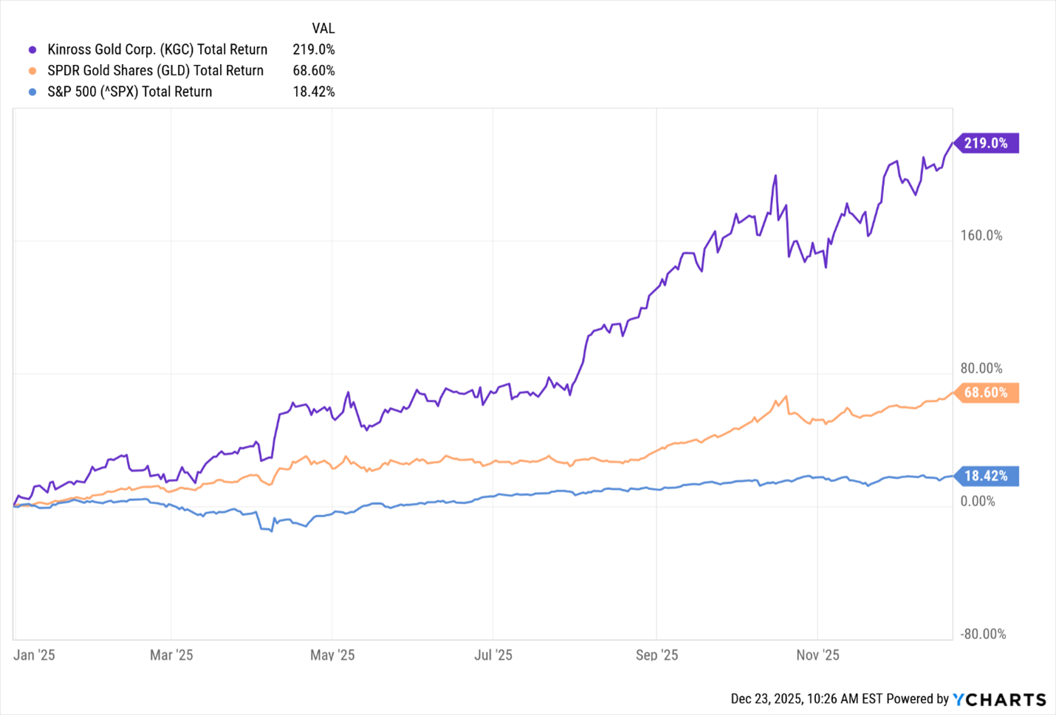Click the 18.42% value in legend
The height and width of the screenshot is (715, 1056).
click(314, 92)
